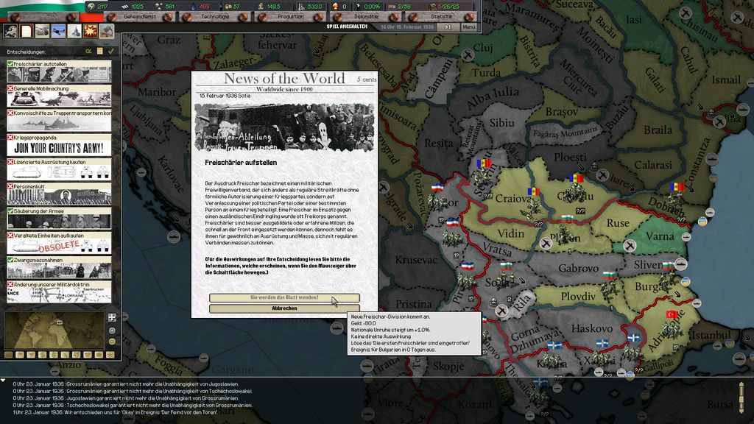Open the airplane air units view

click(x=59, y=31)
